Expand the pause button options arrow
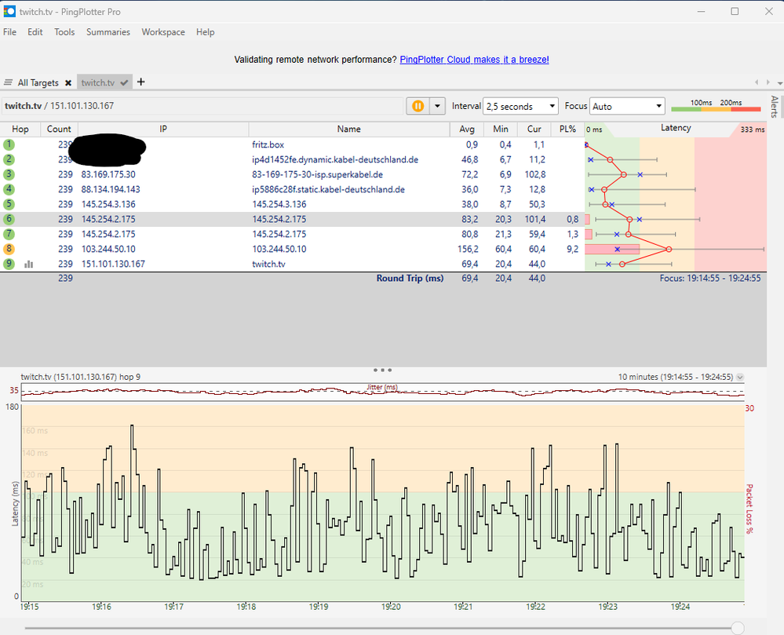Image resolution: width=784 pixels, height=635 pixels. pos(437,106)
